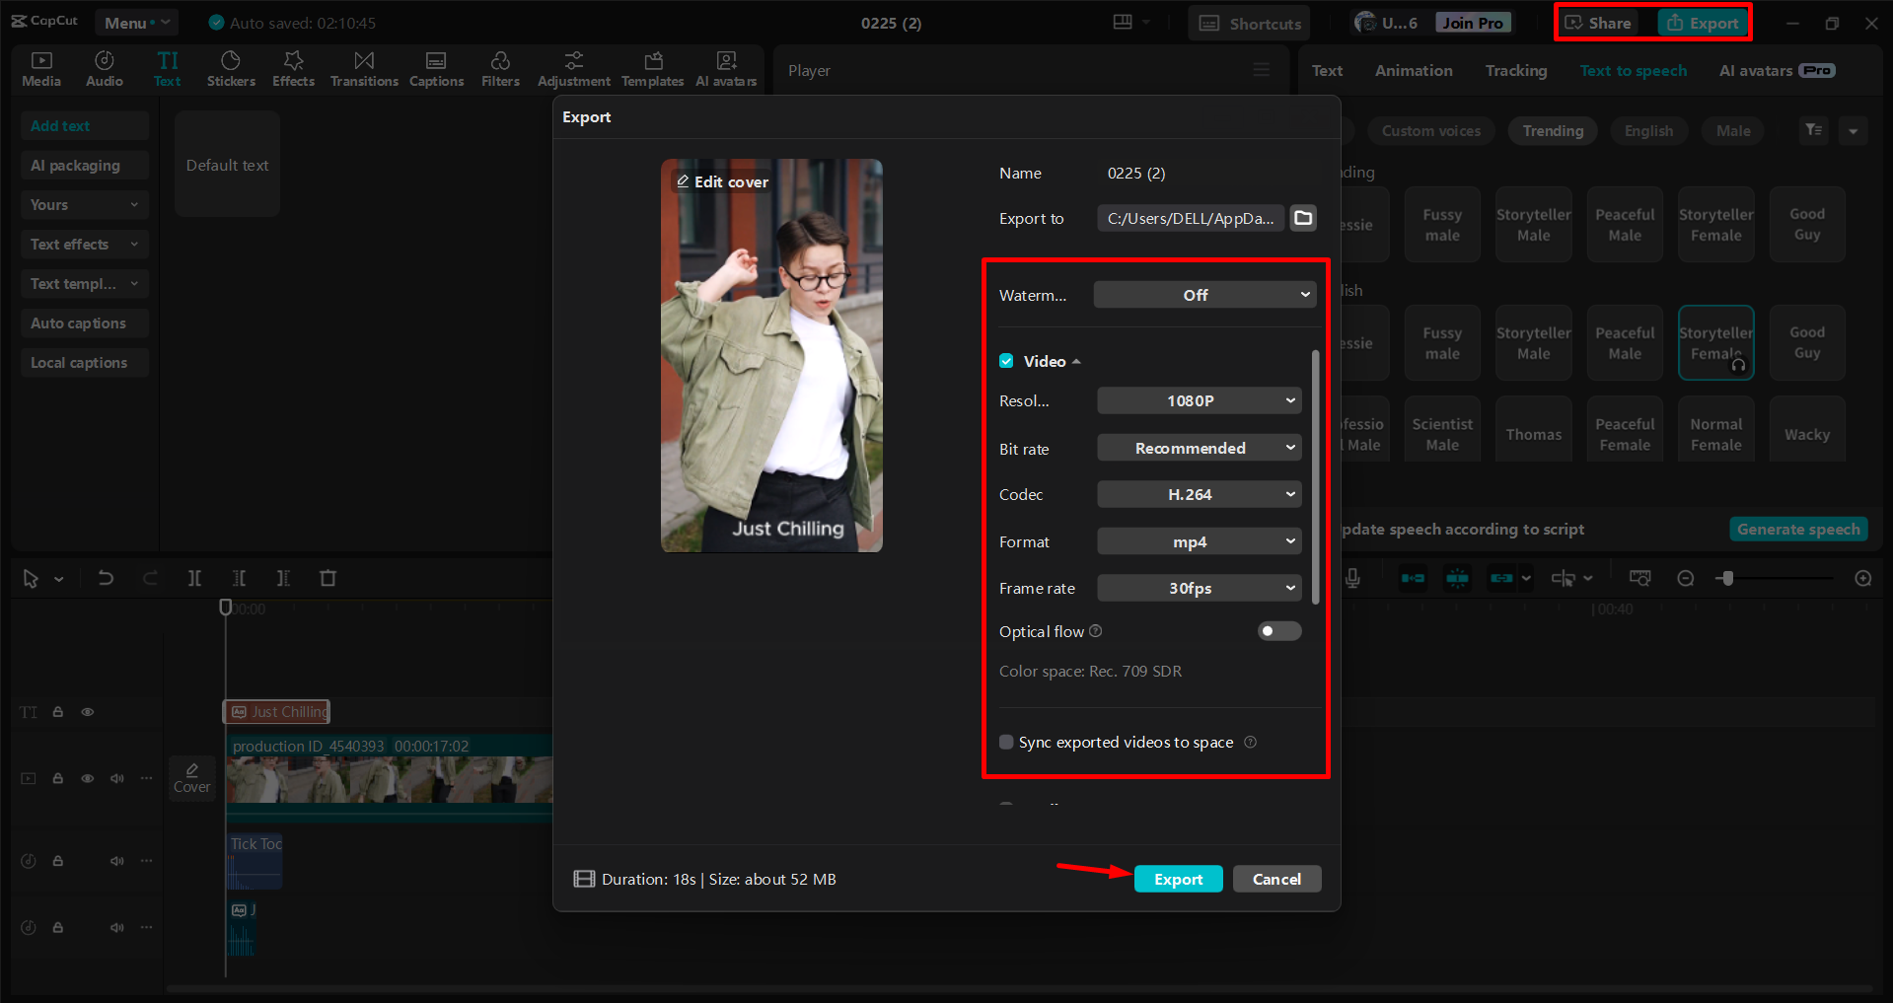Click Generate speech button

pos(1798,530)
